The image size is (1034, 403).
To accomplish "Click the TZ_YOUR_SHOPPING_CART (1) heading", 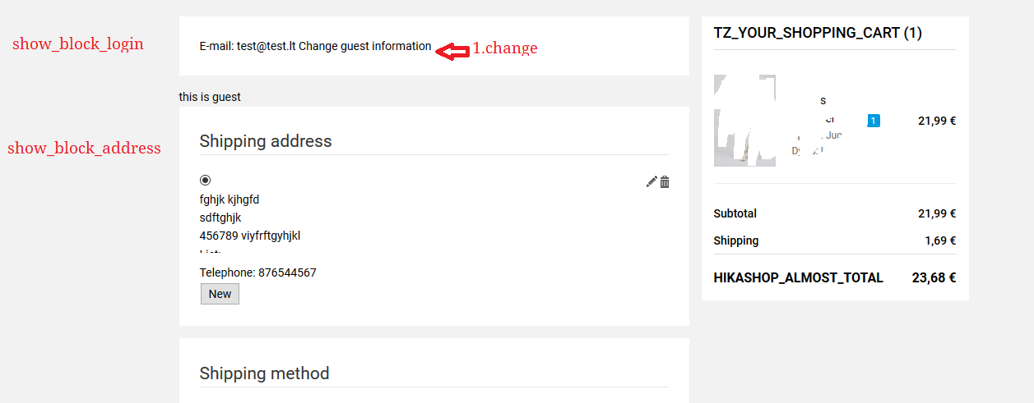I will tap(818, 33).
